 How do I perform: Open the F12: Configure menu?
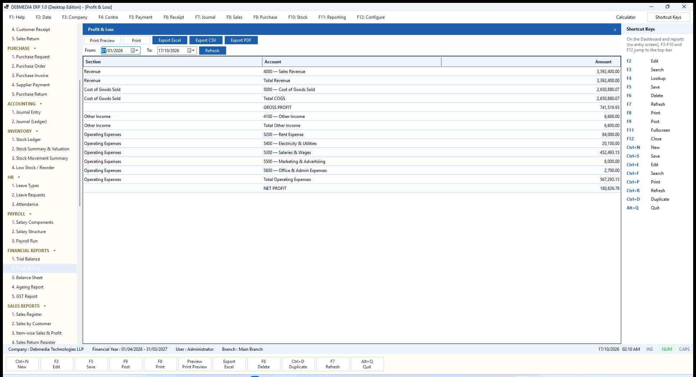[x=371, y=17]
